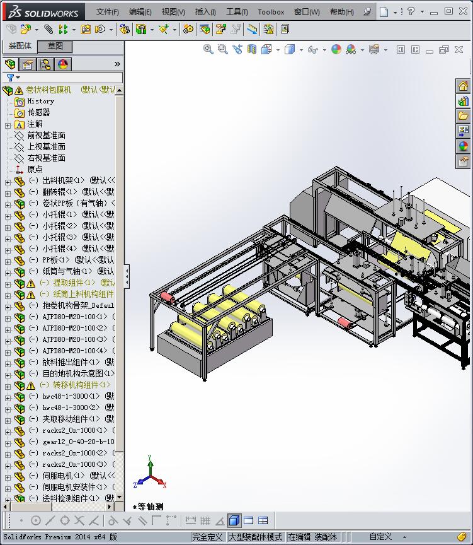Open the 文件(F) menu
Image resolution: width=473 pixels, height=545 pixels.
[107, 12]
